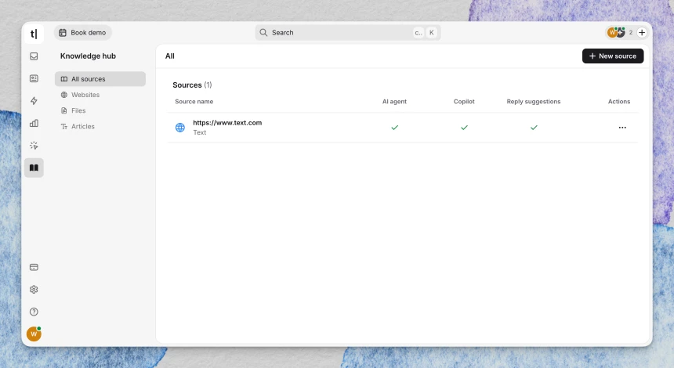Select Files in Knowledge hub menu
This screenshot has width=674, height=368.
(x=100, y=110)
